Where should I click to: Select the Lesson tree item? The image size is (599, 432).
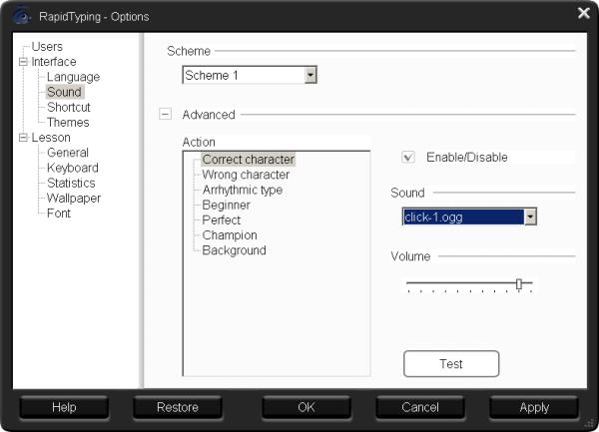coord(51,138)
